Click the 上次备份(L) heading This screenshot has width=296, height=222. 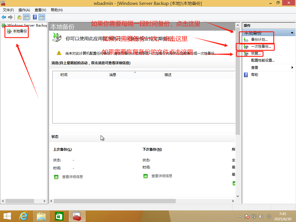coord(62,149)
